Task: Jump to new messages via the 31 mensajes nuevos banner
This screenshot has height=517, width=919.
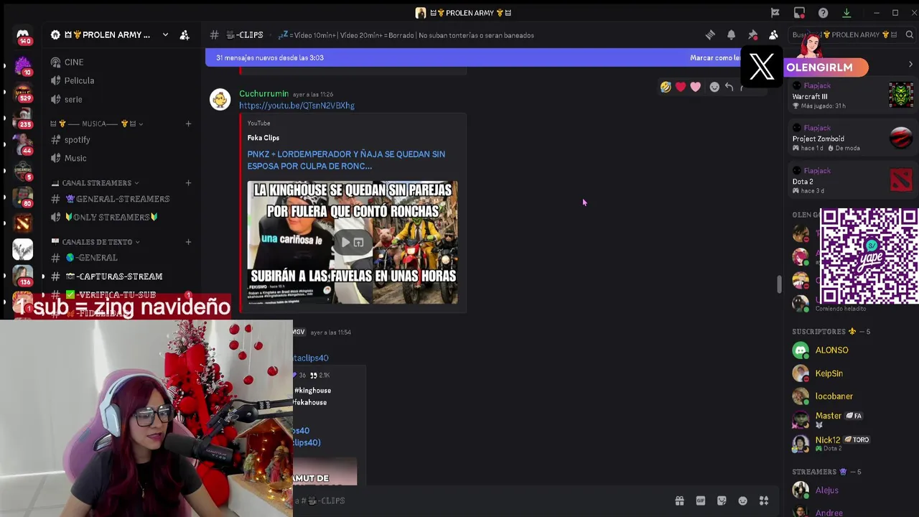Action: coord(270,57)
